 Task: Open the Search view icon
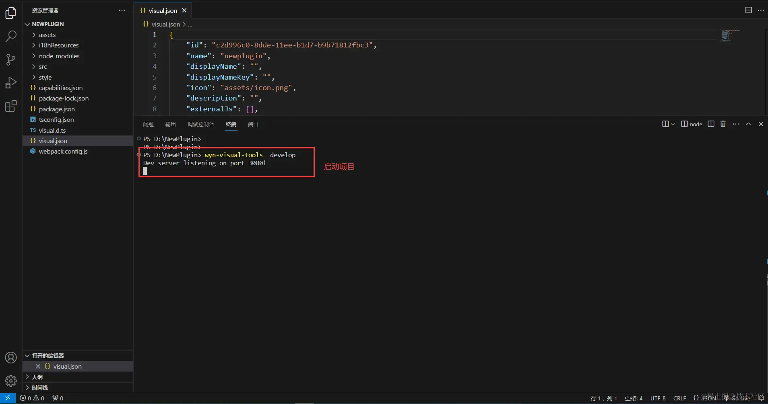11,37
